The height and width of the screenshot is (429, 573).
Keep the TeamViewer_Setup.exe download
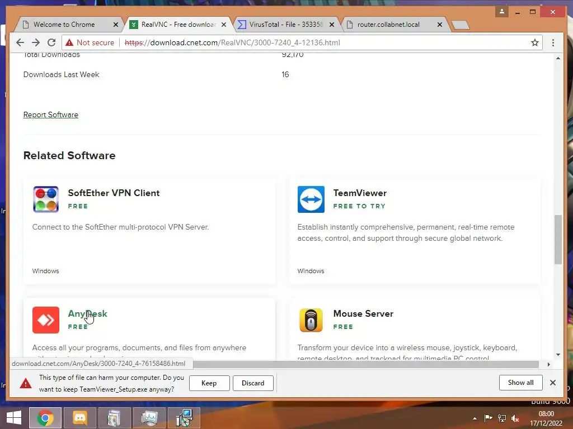click(x=209, y=383)
